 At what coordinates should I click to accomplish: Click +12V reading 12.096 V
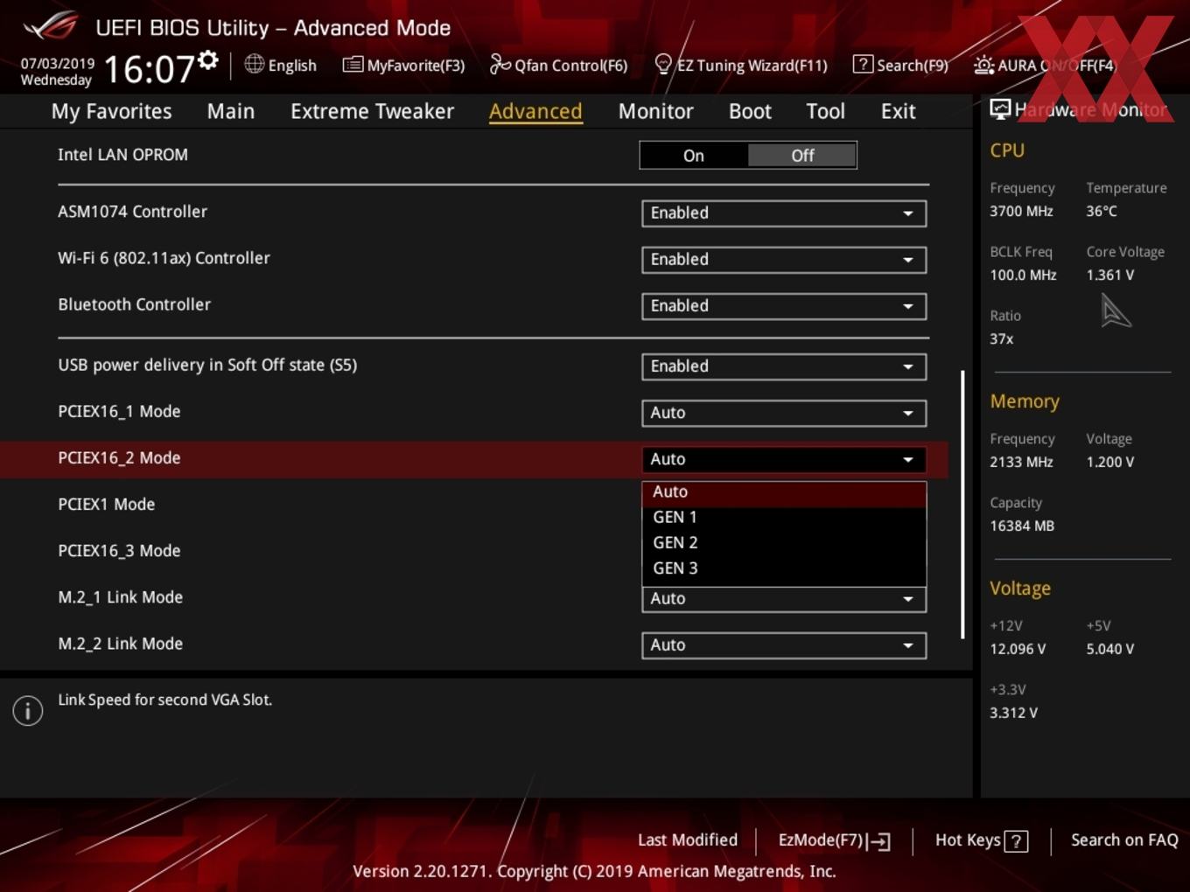(1018, 649)
